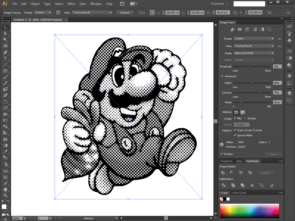Click the Noise value input field

277,102
